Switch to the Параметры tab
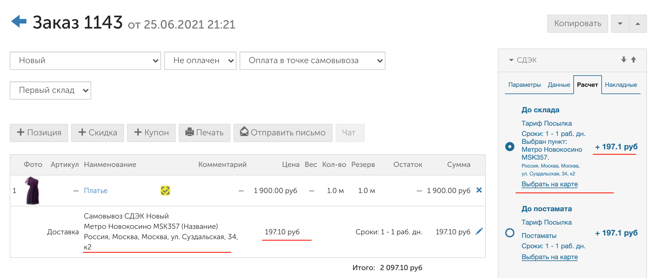653x278 pixels. [x=524, y=85]
